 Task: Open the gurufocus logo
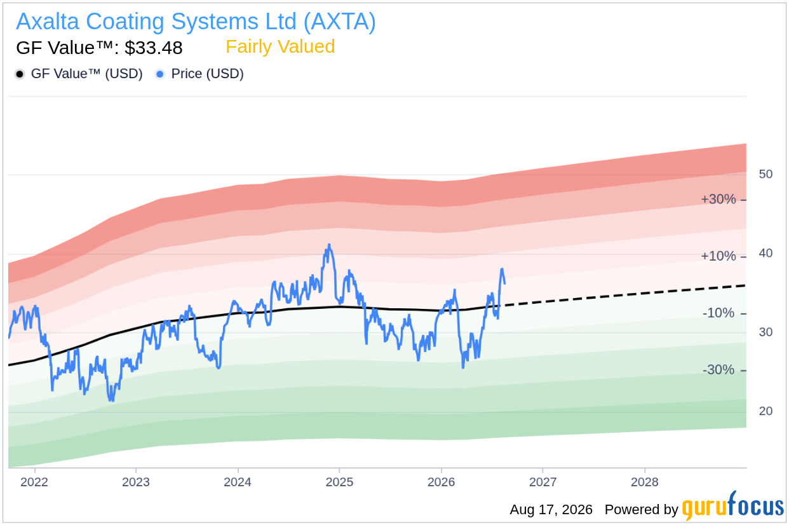click(733, 507)
